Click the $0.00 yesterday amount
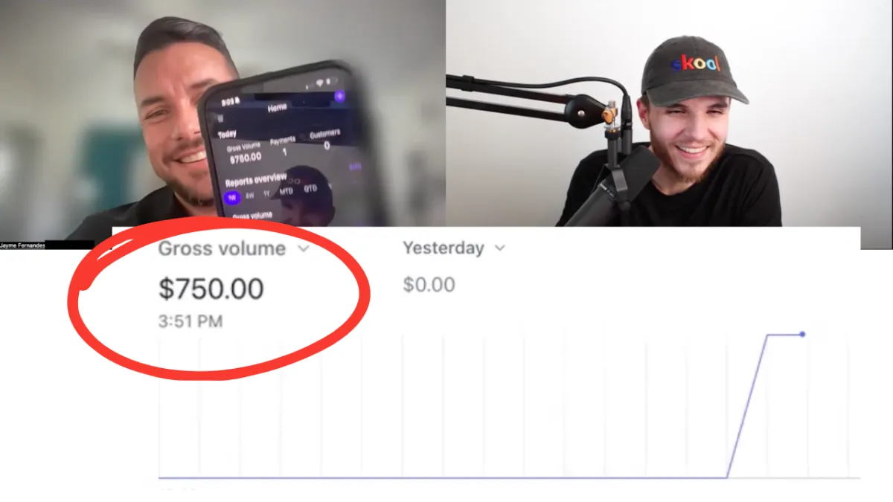This screenshot has height=502, width=893. [429, 285]
